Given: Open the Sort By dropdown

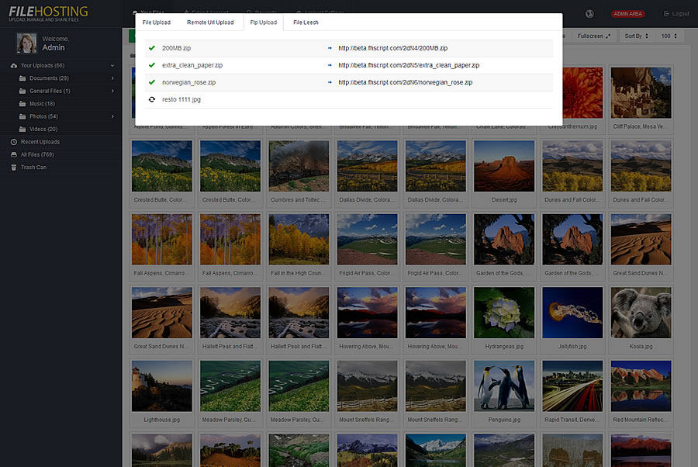Looking at the screenshot, I should (636, 36).
